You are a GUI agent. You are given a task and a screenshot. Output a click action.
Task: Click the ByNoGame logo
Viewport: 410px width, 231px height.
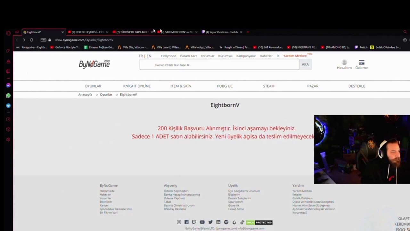[x=94, y=64]
